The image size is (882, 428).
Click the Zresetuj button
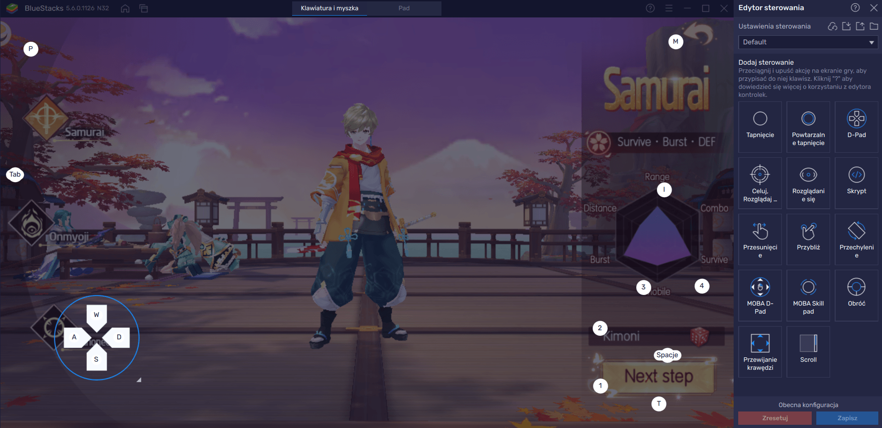pyautogui.click(x=775, y=418)
